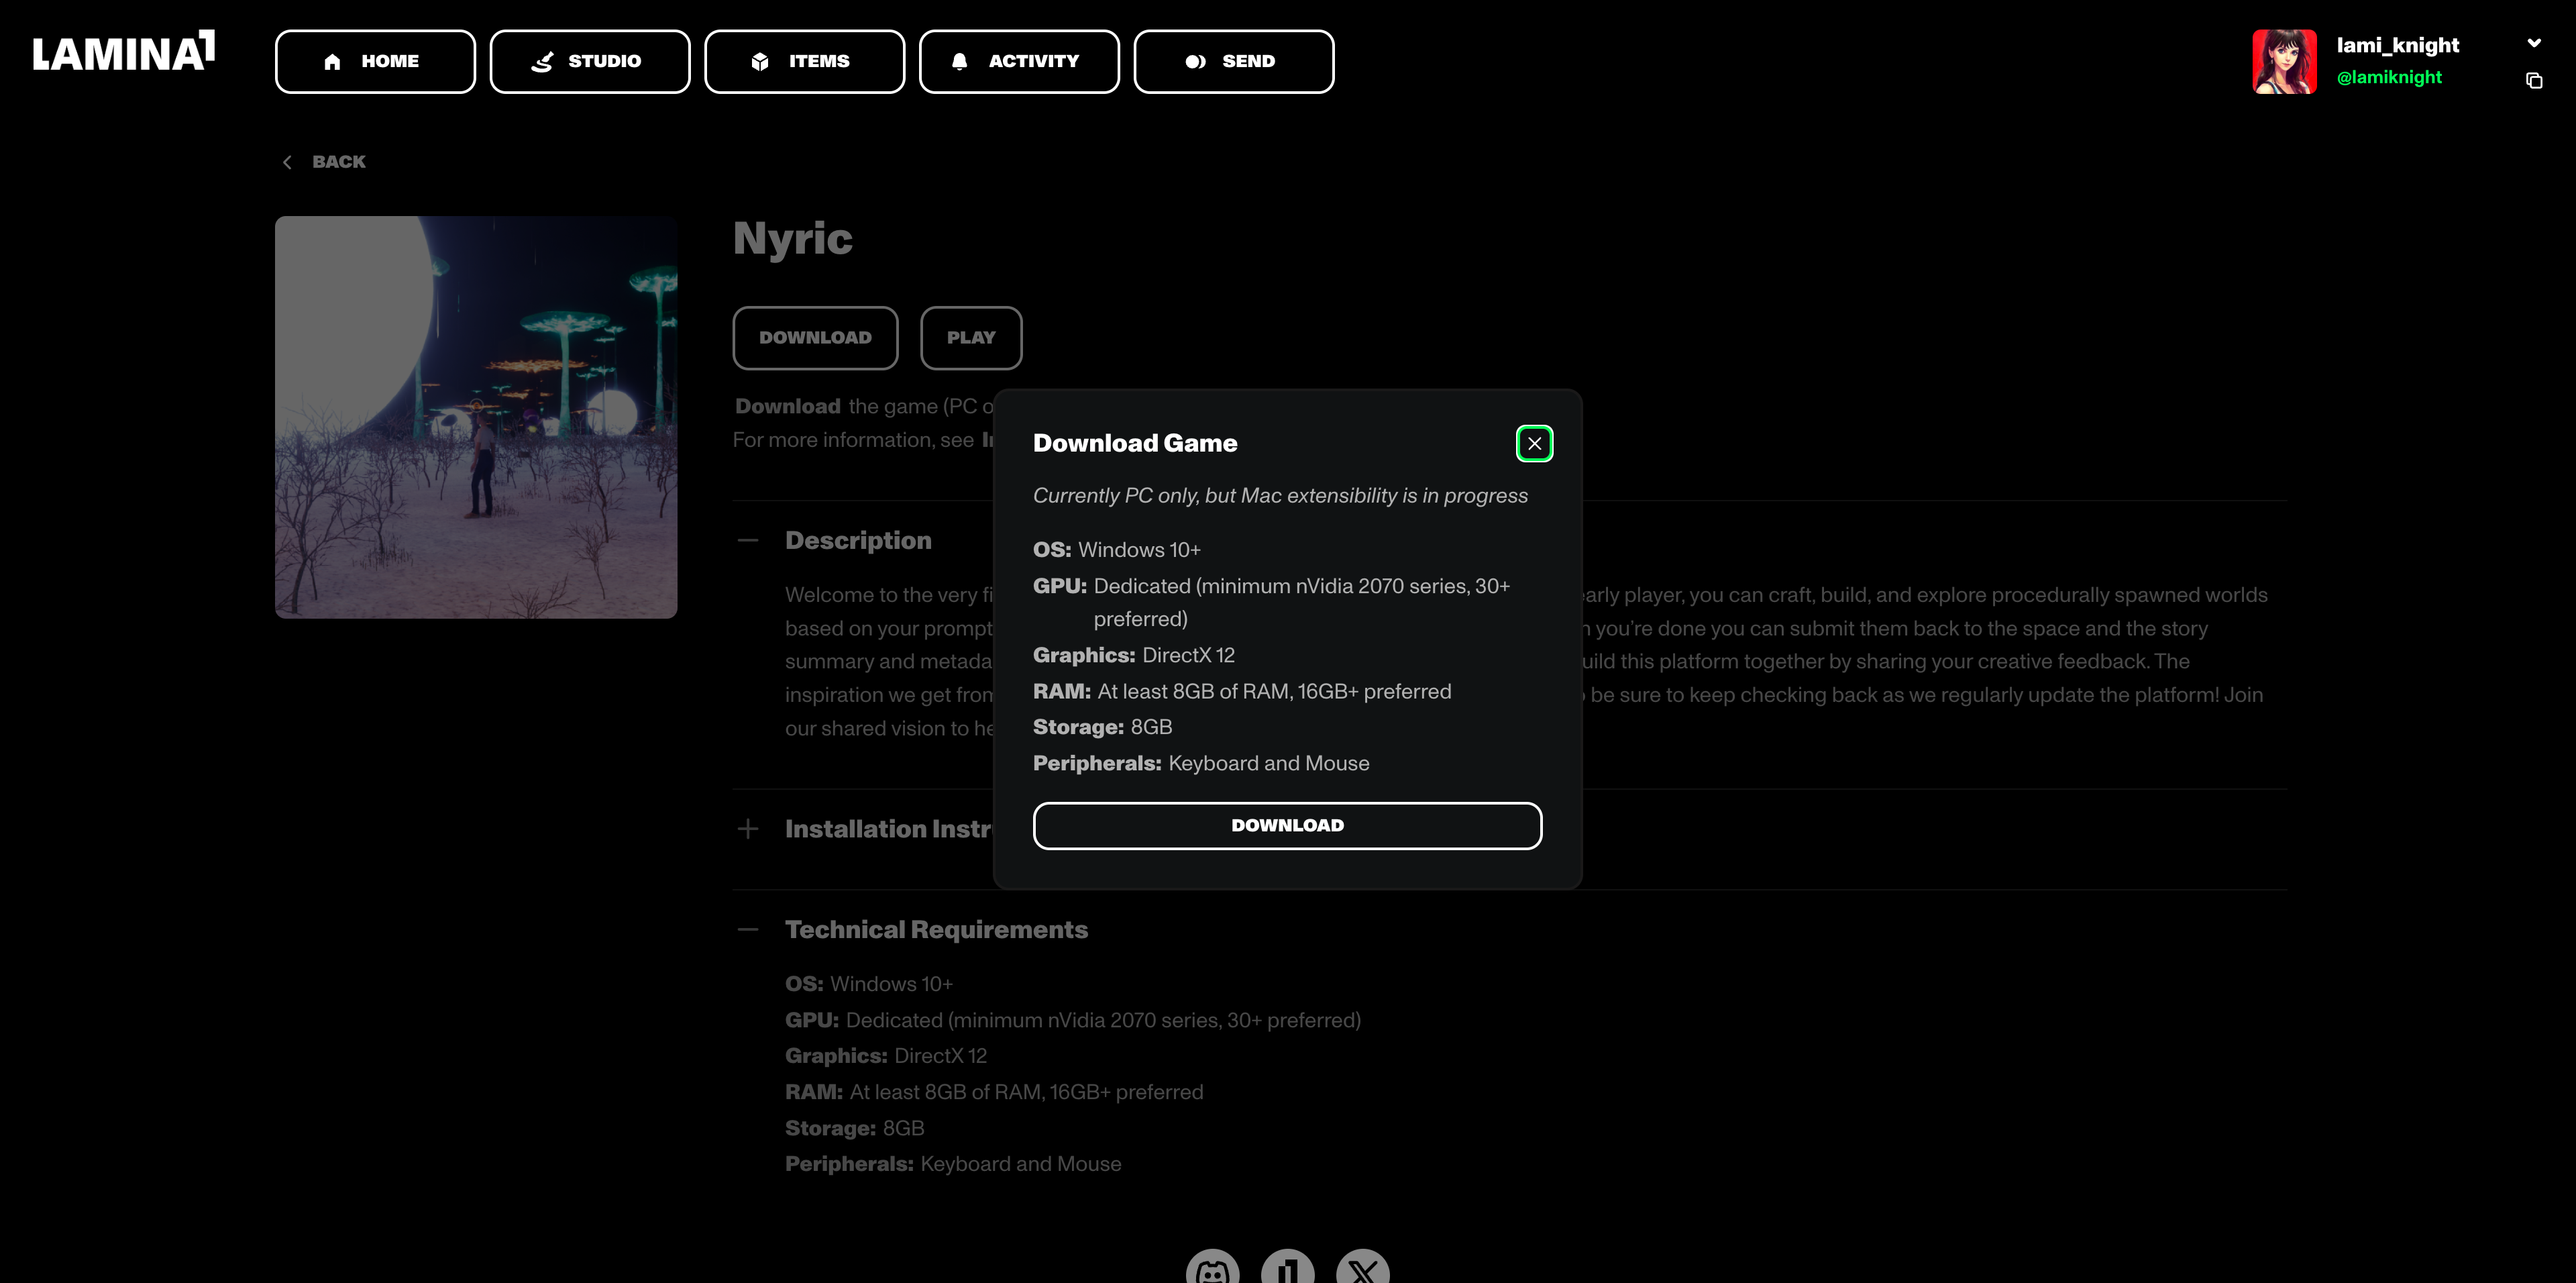Screen dimensions: 2576x1283
Task: Copy the @lamiknight handle with copy icon
Action: [2534, 80]
